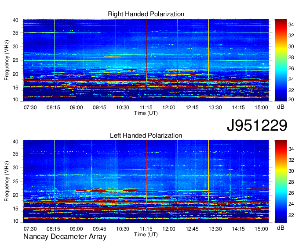This screenshot has height=242, width=299.
Task: Click the '34' value on Left Handed color bar
Action: click(x=291, y=149)
